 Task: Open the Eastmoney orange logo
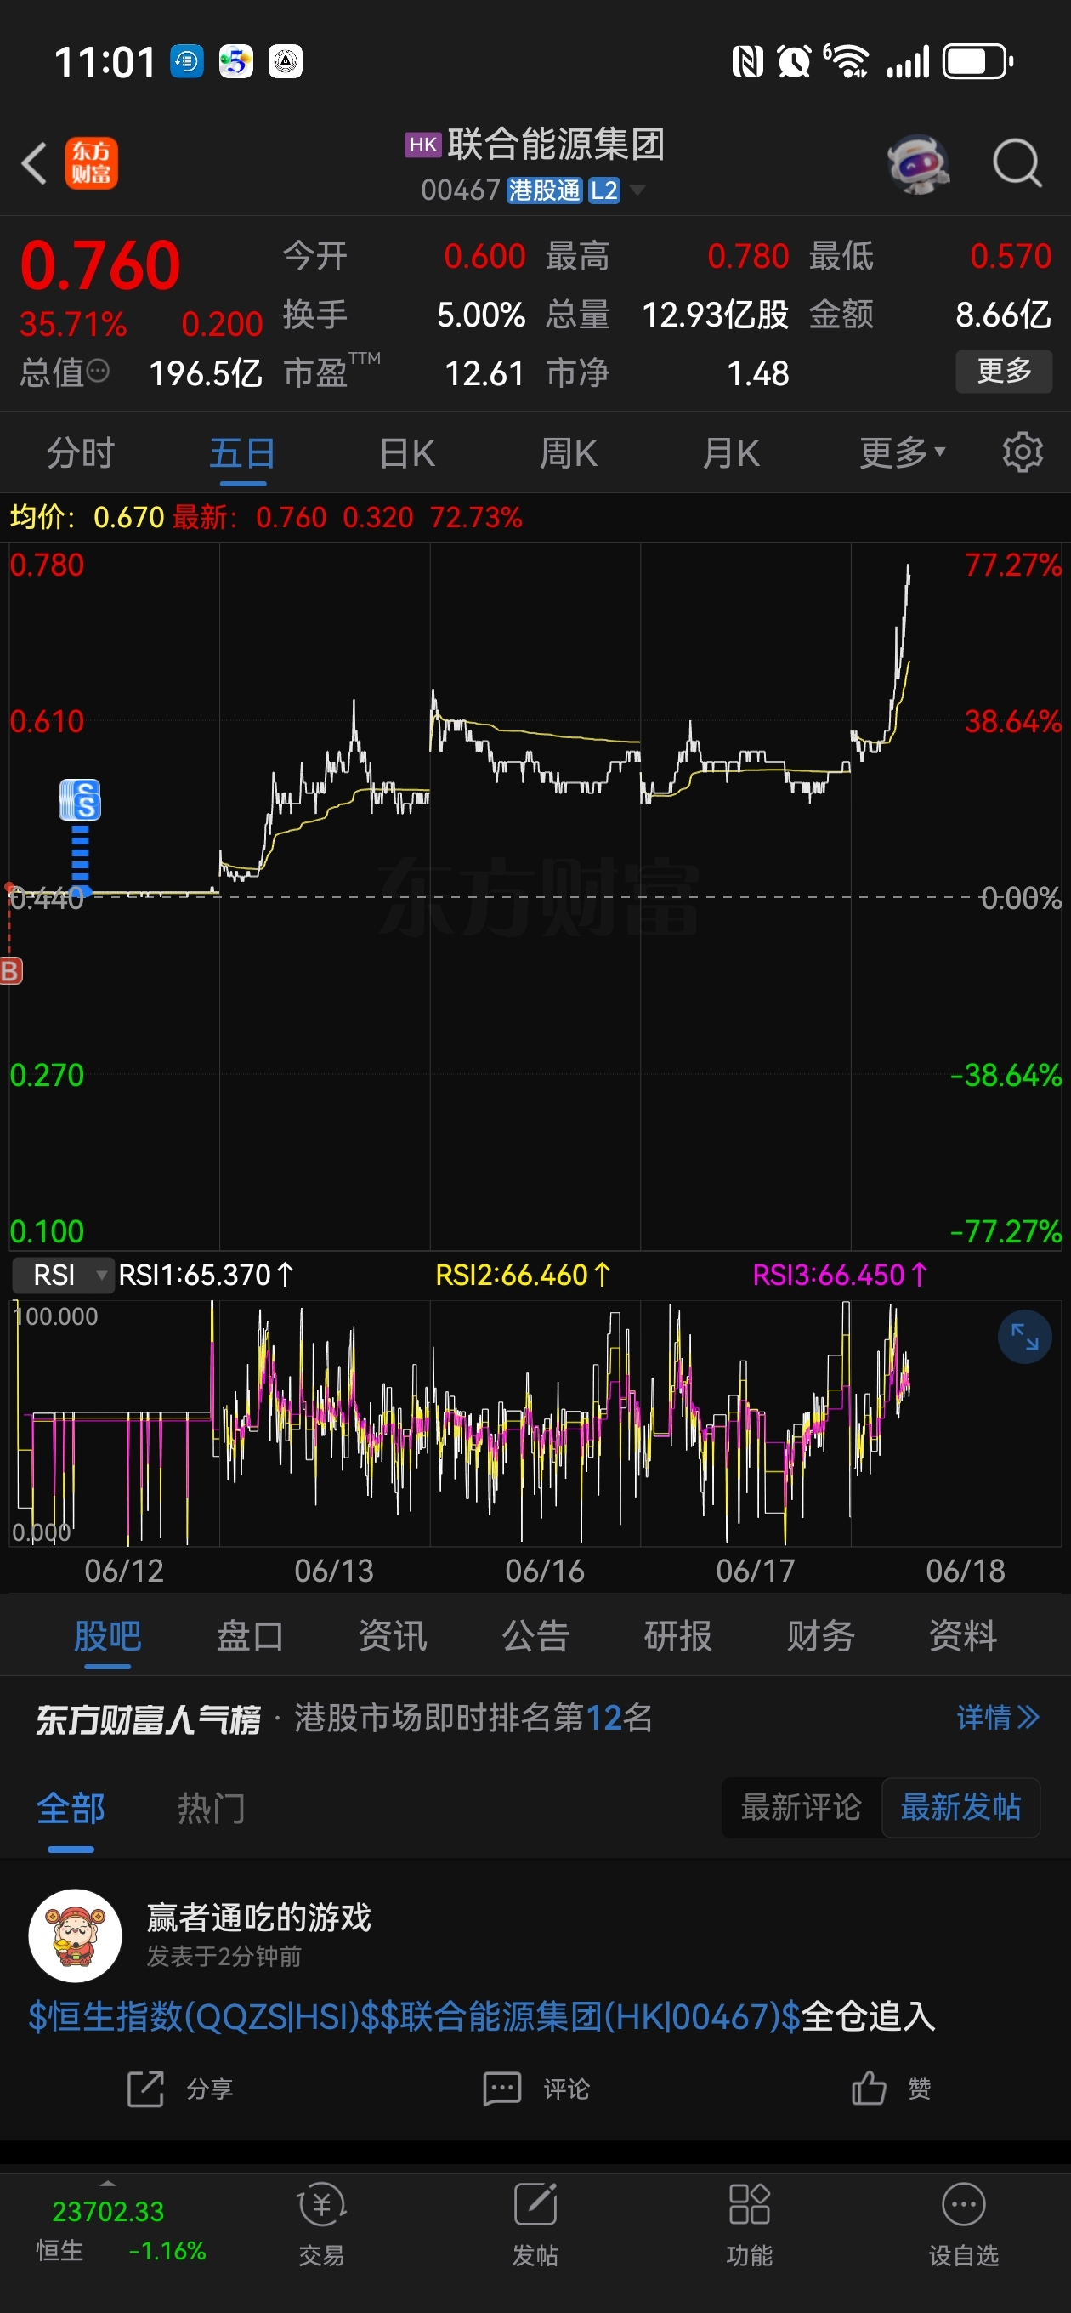click(91, 163)
